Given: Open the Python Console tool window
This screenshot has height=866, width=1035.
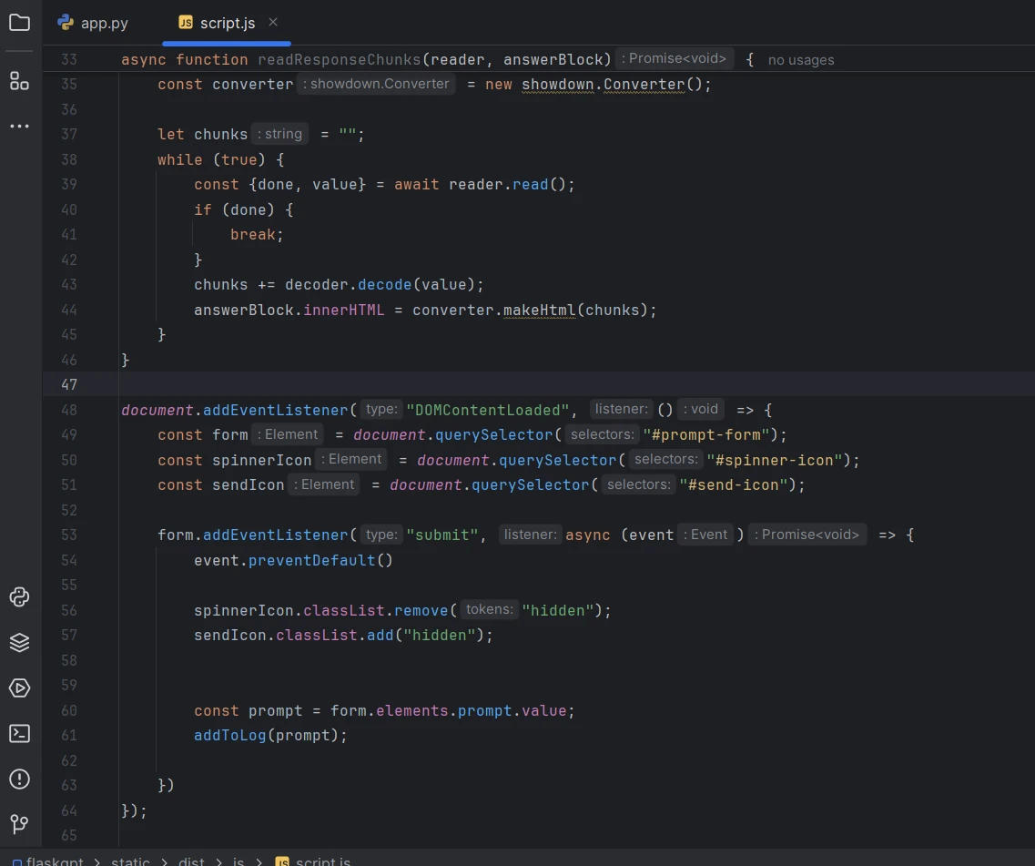Looking at the screenshot, I should click(x=19, y=597).
